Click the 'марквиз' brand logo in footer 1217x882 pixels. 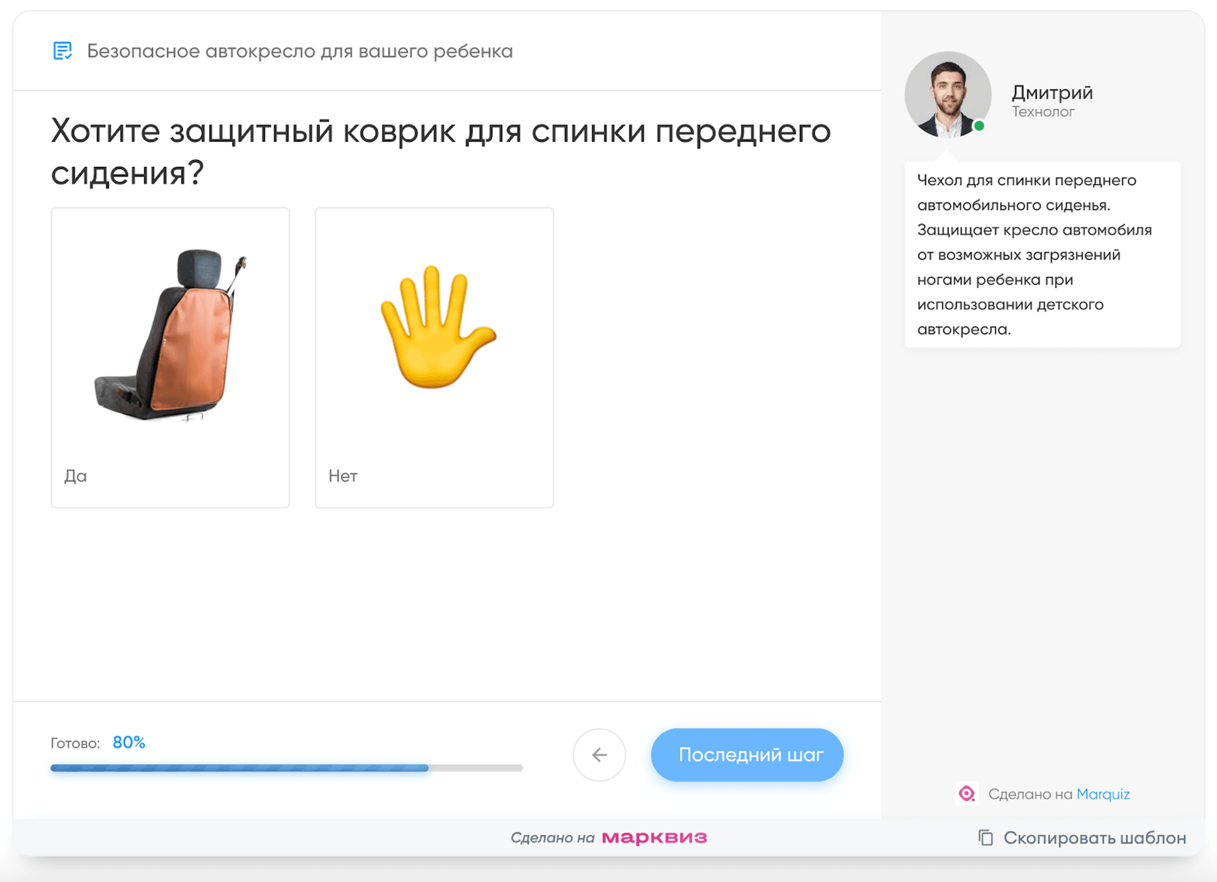point(654,838)
